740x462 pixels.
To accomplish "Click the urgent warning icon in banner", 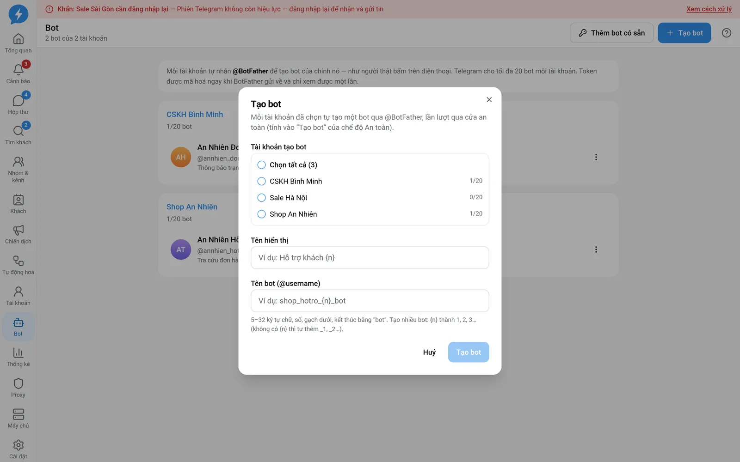I will coord(49,9).
